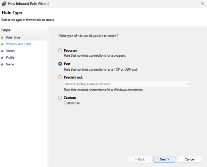The width and height of the screenshot is (207, 167).
Task: Click the purple bullet beside Action step
Action: coord(2,51)
